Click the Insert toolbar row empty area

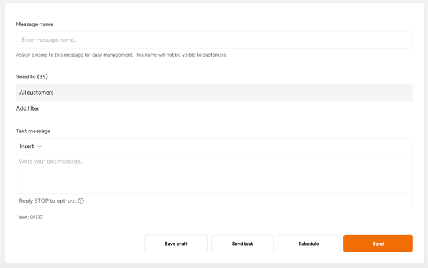(226, 146)
